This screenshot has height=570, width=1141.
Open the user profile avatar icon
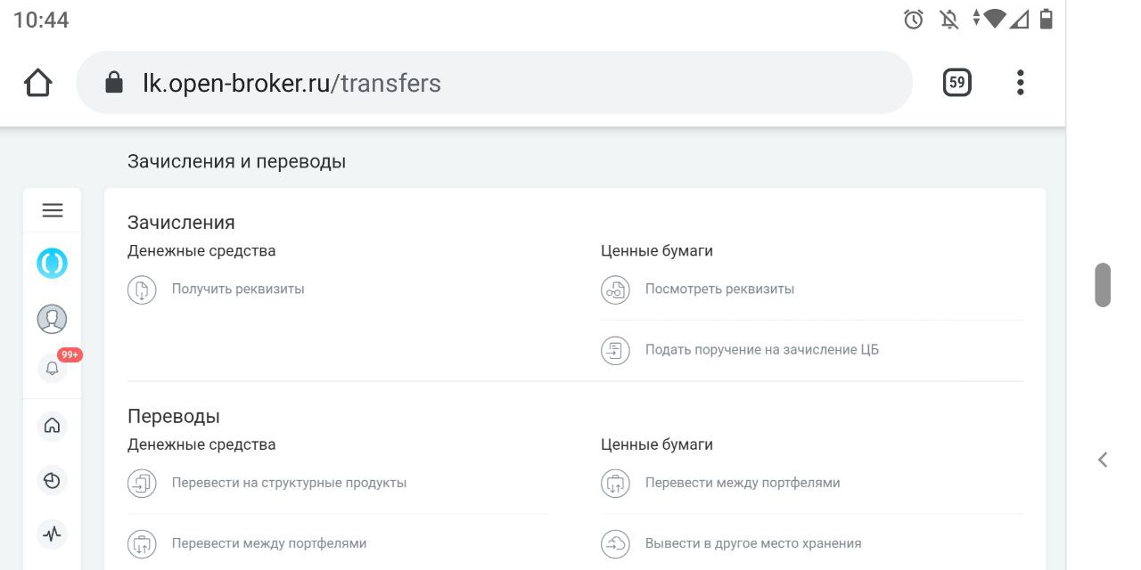coord(52,319)
